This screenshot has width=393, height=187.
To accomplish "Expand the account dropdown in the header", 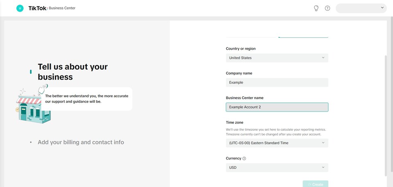I will click(361, 8).
